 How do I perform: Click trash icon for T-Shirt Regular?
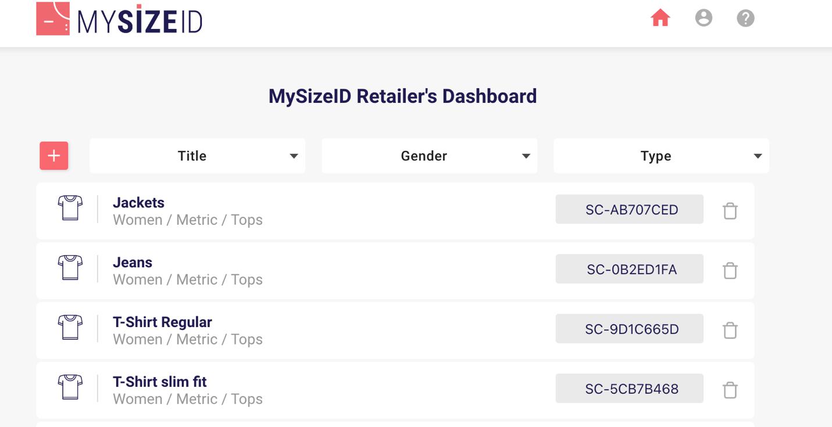730,331
